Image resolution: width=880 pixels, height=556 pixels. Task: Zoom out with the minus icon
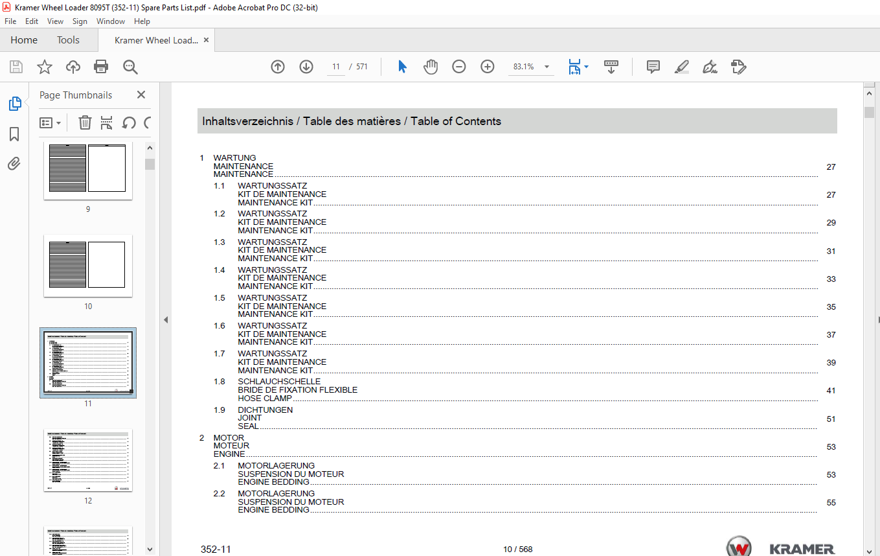pos(459,67)
